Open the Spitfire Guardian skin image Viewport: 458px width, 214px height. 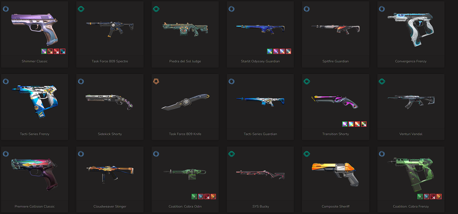[x=335, y=28]
